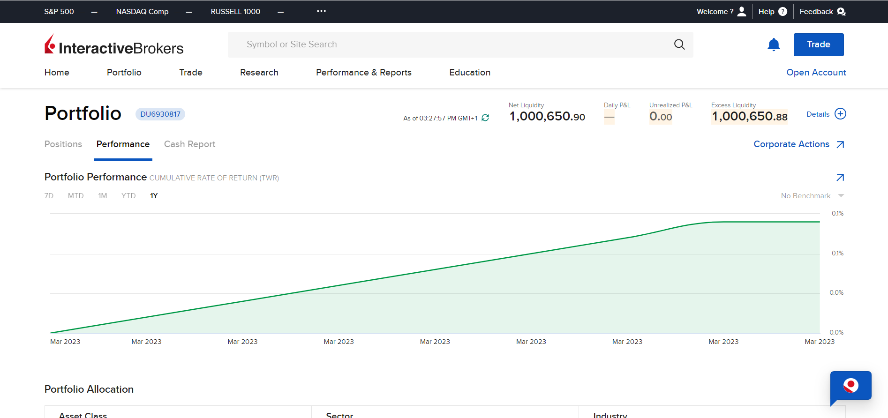Click the blue Trade button
888x418 pixels.
click(x=819, y=45)
